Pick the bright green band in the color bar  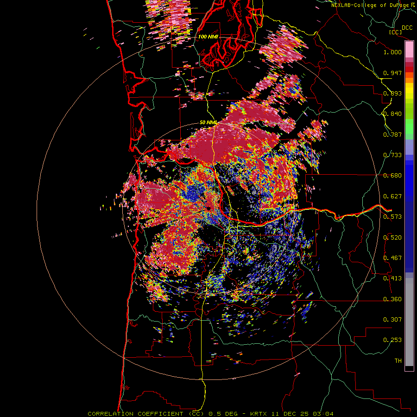click(x=409, y=126)
